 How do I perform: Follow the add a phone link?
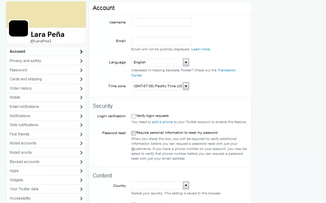pos(162,122)
